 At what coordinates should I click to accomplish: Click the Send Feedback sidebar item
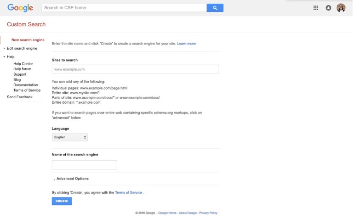click(x=20, y=97)
